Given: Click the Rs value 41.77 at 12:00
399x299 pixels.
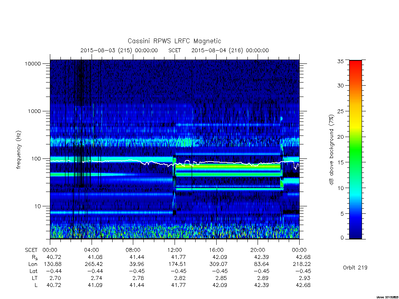Looking at the screenshot, I should coord(178,257).
